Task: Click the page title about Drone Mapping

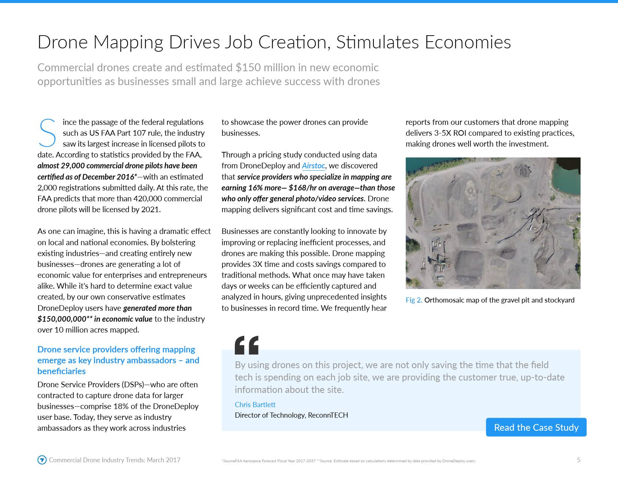Action: pyautogui.click(x=274, y=42)
